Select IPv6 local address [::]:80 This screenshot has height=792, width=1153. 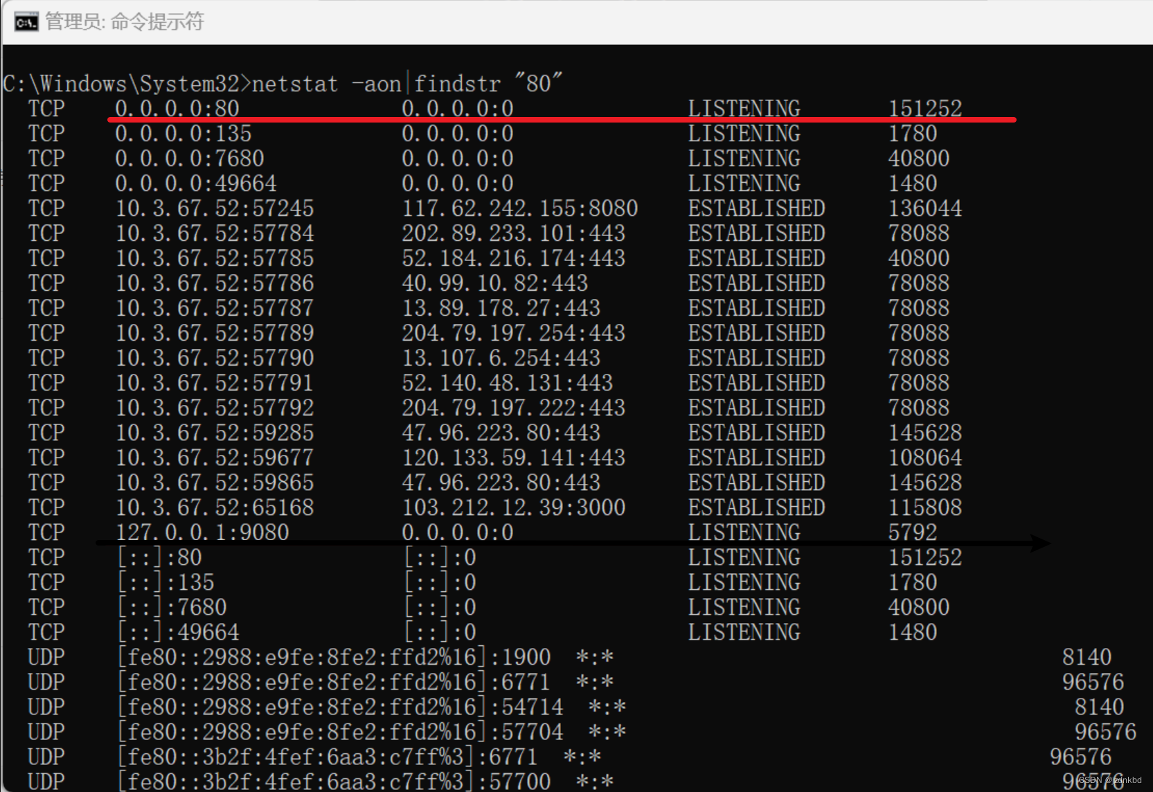(x=160, y=557)
